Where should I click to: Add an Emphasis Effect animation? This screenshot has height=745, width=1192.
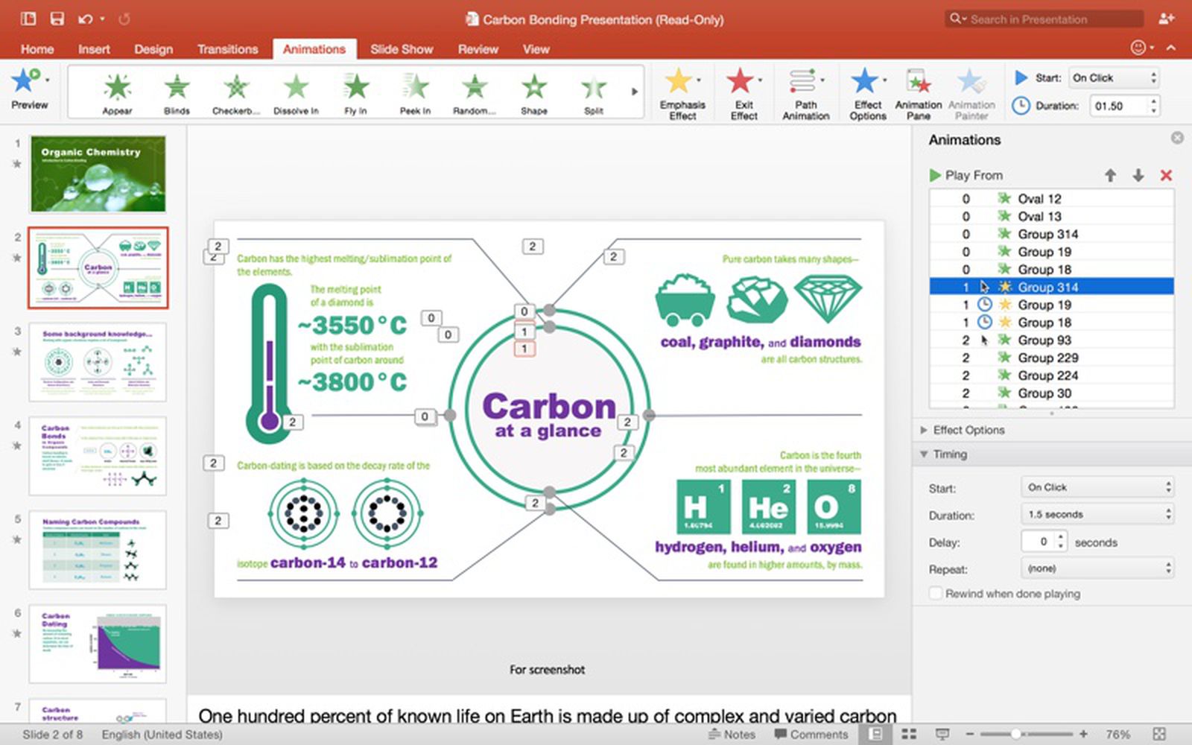click(x=679, y=89)
